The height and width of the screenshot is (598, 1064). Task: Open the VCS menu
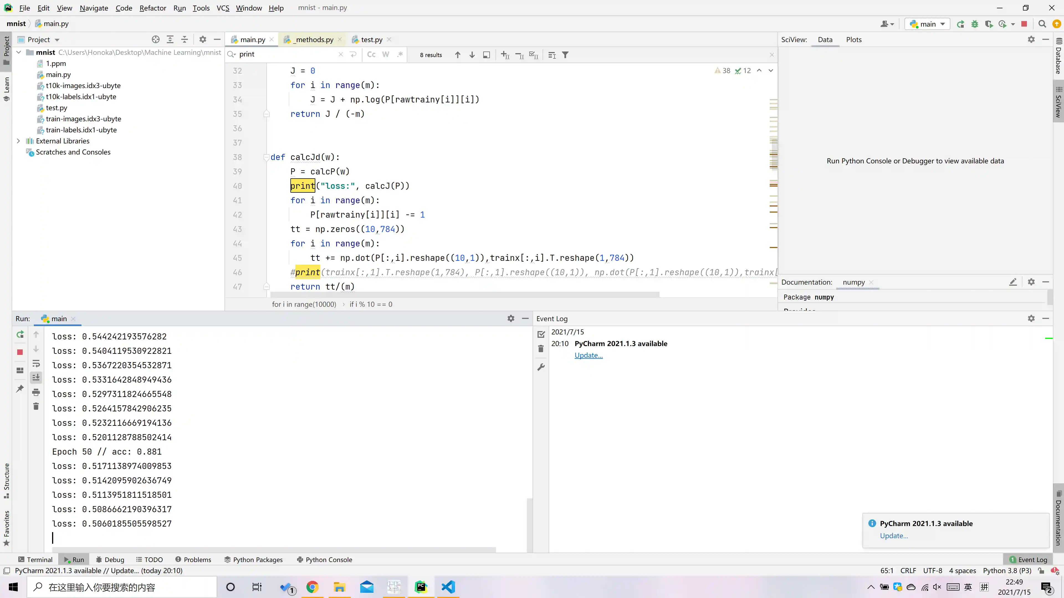(222, 8)
